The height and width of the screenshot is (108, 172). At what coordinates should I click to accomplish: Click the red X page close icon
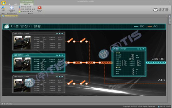(39, 8)
